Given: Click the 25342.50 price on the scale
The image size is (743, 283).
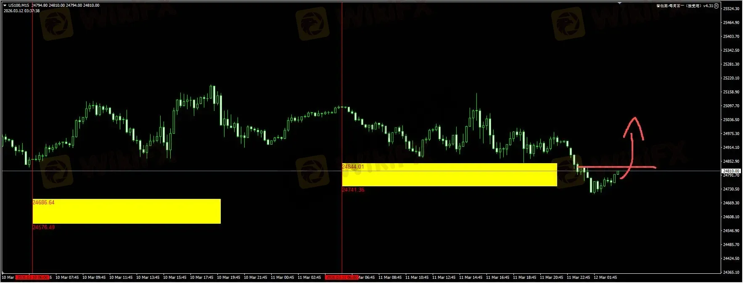Looking at the screenshot, I should pos(731,50).
